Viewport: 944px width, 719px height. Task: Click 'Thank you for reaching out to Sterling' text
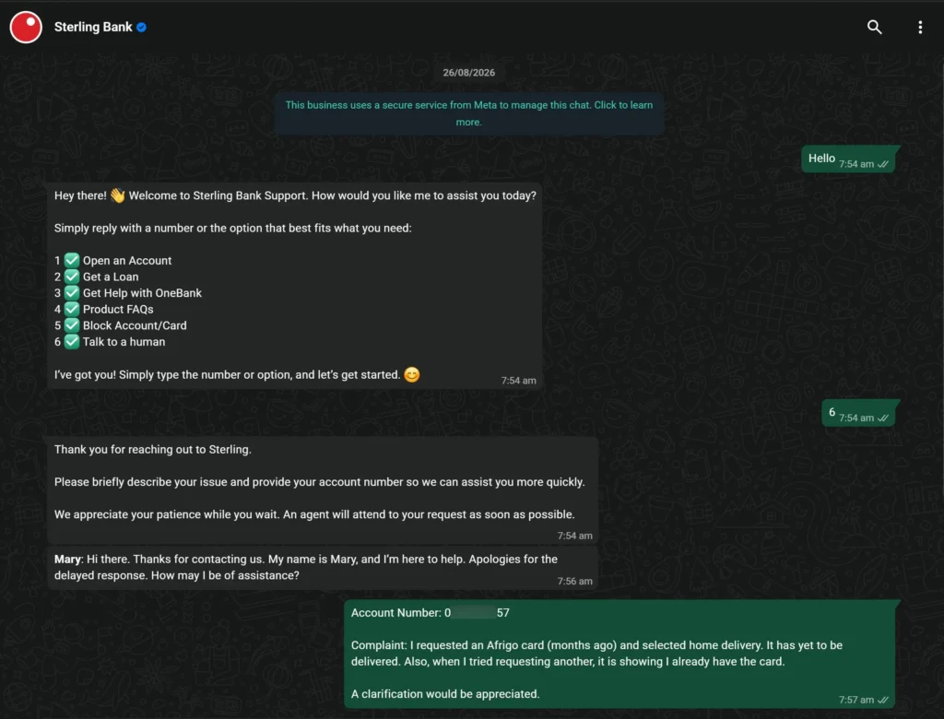click(153, 450)
